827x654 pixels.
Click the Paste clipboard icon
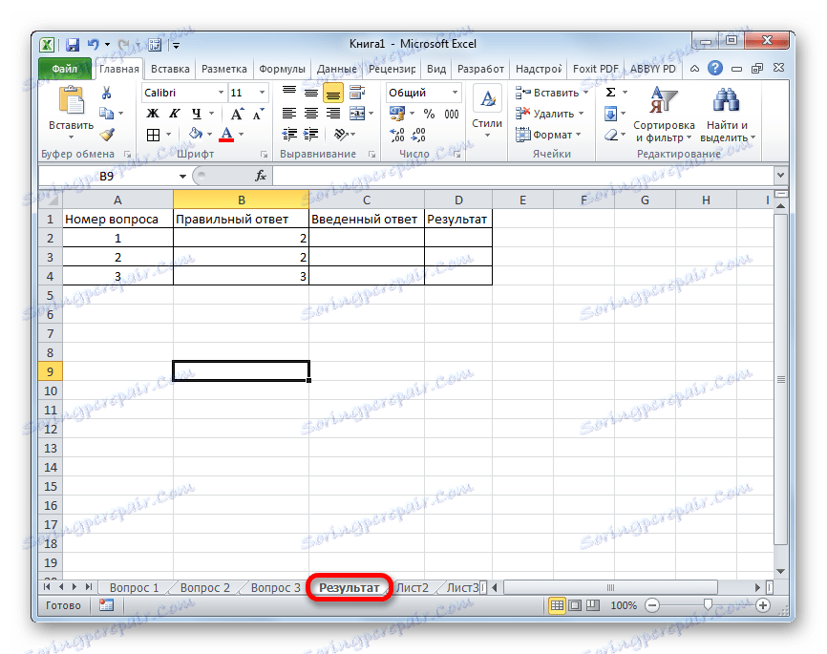pos(71,100)
